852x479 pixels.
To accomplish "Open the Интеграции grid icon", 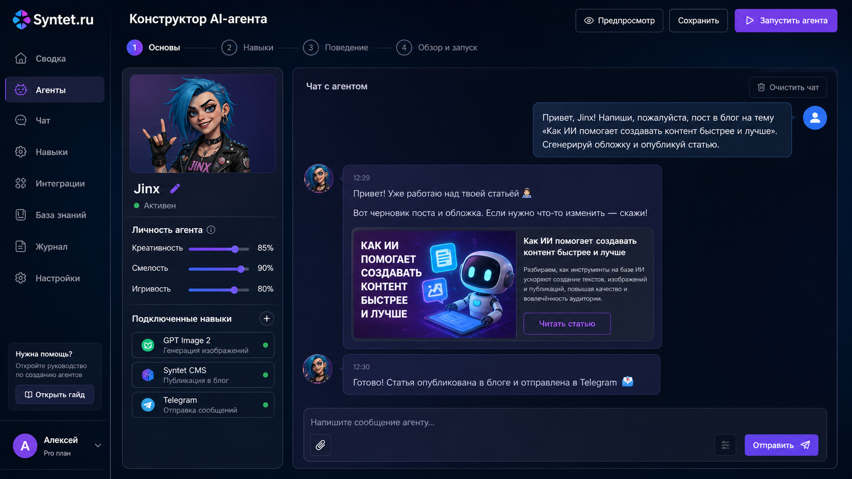I will (x=21, y=184).
